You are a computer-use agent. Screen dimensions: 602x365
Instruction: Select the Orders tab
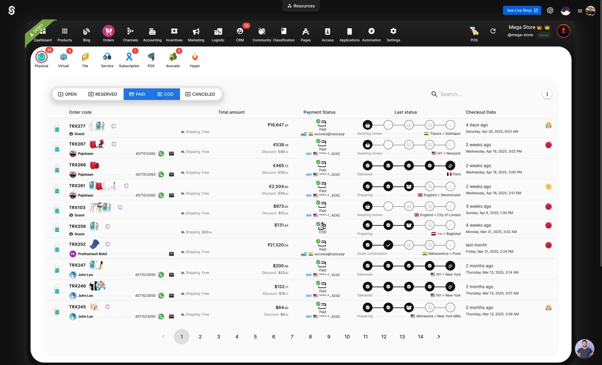[x=108, y=34]
